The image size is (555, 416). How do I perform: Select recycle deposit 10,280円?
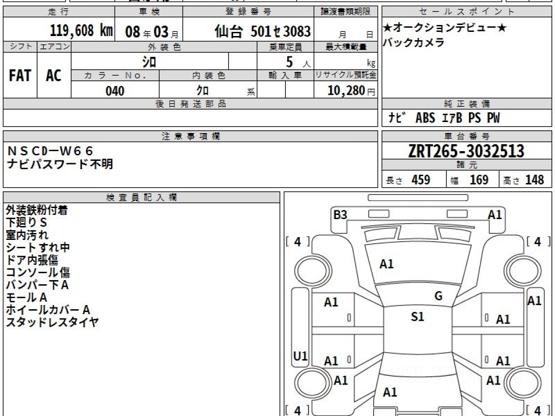click(351, 91)
